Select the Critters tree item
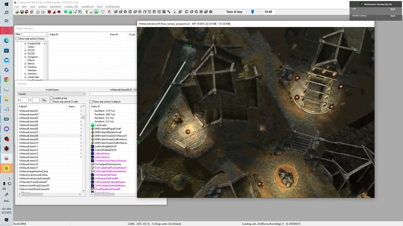Screen dimensions: 403x226 click(x=31, y=47)
